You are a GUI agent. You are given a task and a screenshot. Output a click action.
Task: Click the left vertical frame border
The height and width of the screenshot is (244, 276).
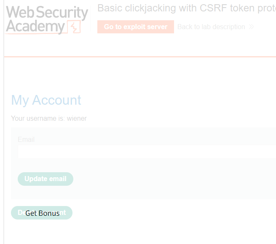pos(4,122)
